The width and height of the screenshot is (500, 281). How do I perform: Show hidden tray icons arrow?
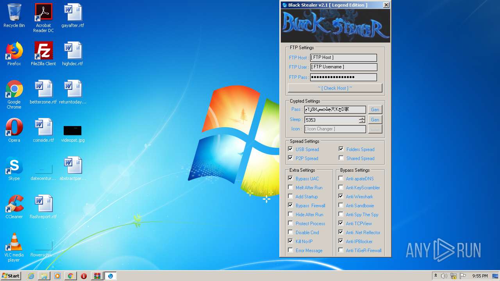[436, 276]
